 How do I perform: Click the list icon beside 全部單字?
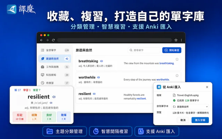click(x=42, y=50)
